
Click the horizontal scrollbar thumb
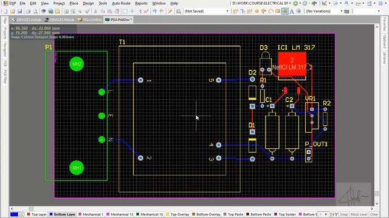[31, 209]
